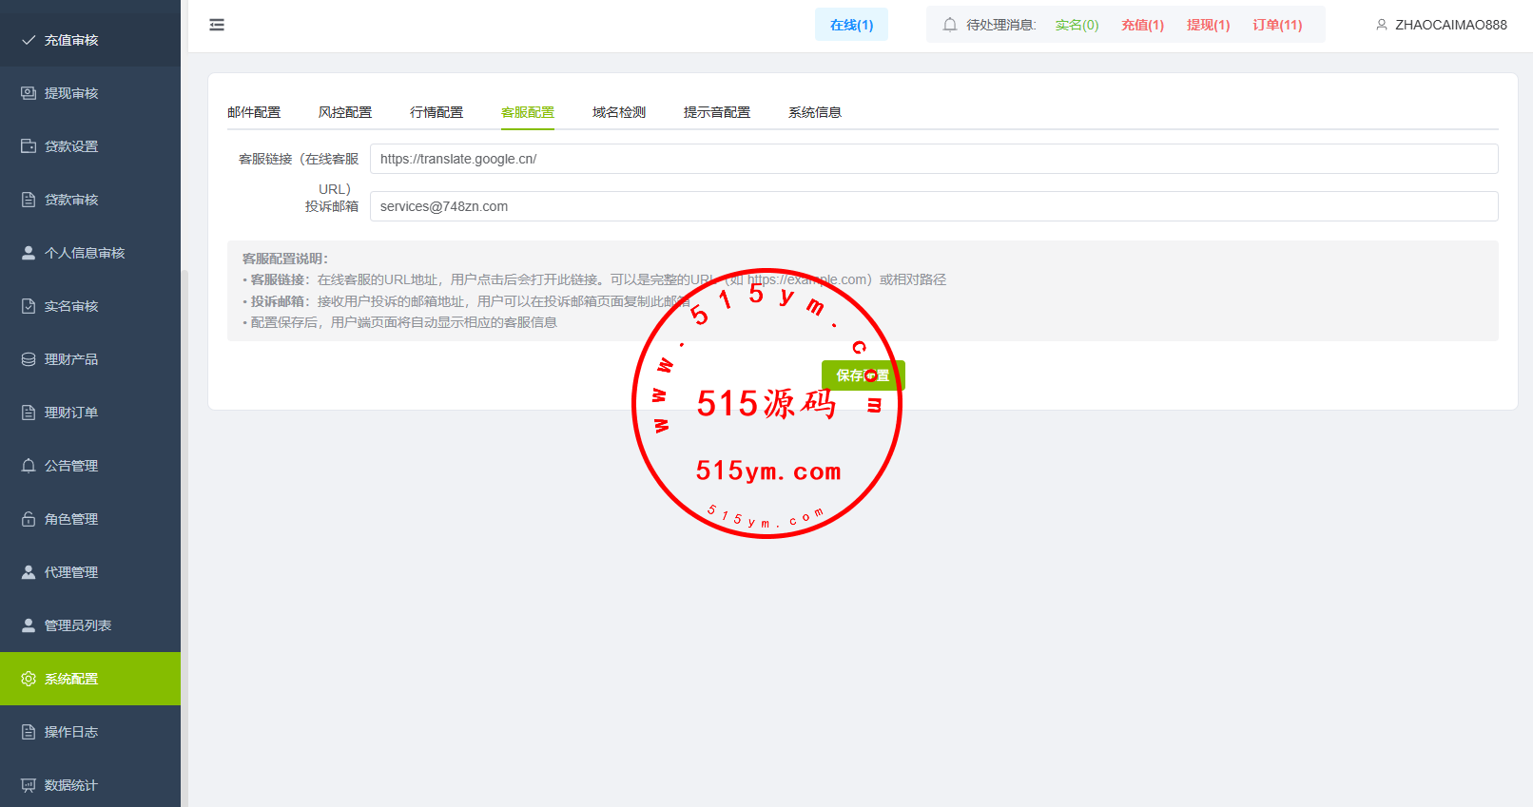Select the 域名检测 tab
This screenshot has width=1533, height=807.
(619, 112)
